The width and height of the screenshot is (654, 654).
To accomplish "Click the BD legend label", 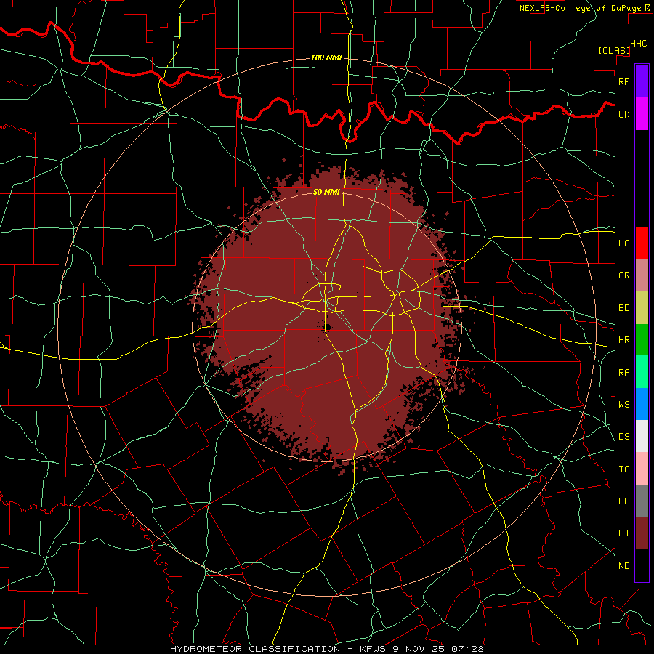I will click(623, 308).
